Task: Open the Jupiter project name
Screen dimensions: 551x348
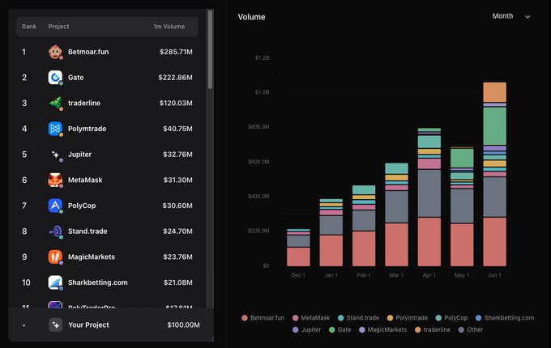Action: coord(79,155)
